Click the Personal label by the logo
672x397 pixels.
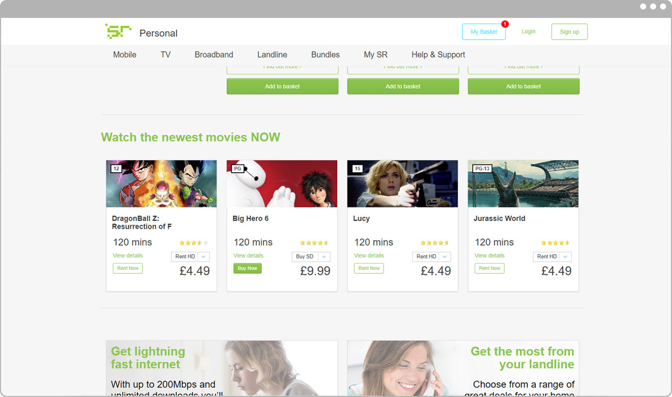pos(158,33)
